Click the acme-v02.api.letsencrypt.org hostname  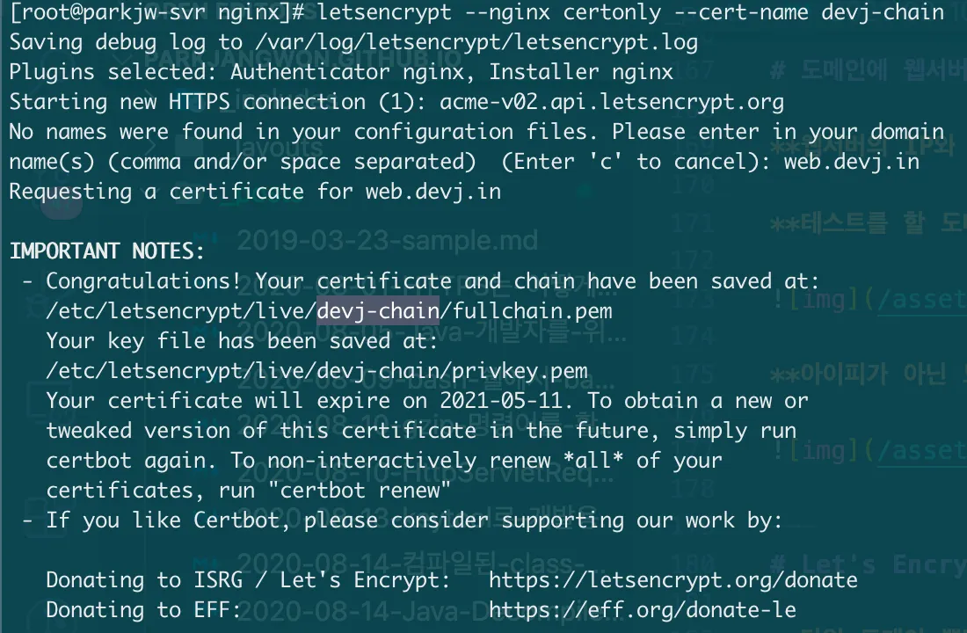coord(612,102)
